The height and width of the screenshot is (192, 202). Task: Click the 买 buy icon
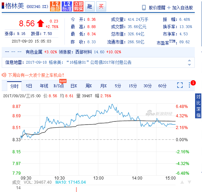(101, 7)
